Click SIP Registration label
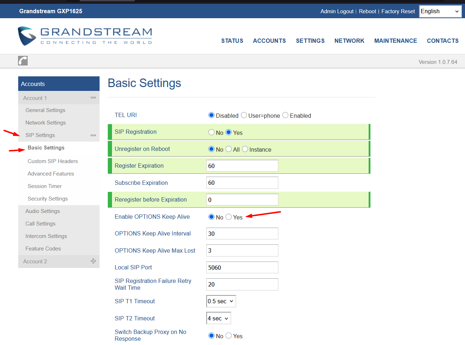 136,132
